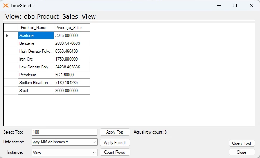The height and width of the screenshot is (158, 260).
Task: Expand the Instance dropdown arrow
Action: click(x=94, y=153)
